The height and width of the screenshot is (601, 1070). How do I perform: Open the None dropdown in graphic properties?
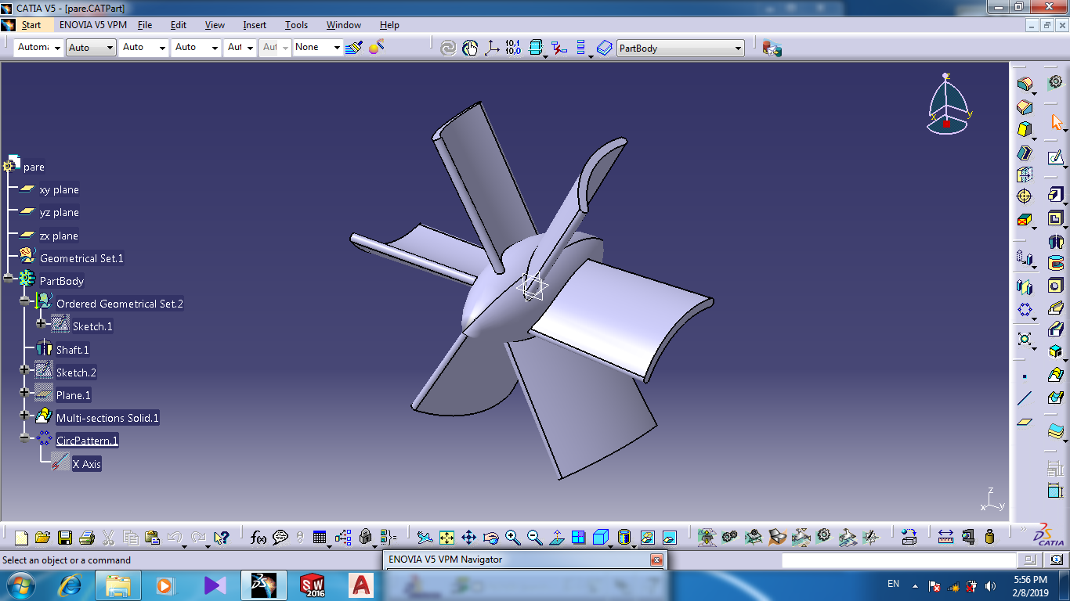pos(338,49)
